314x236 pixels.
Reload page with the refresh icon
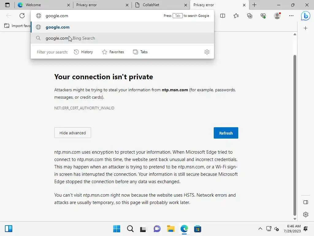pyautogui.click(x=22, y=16)
